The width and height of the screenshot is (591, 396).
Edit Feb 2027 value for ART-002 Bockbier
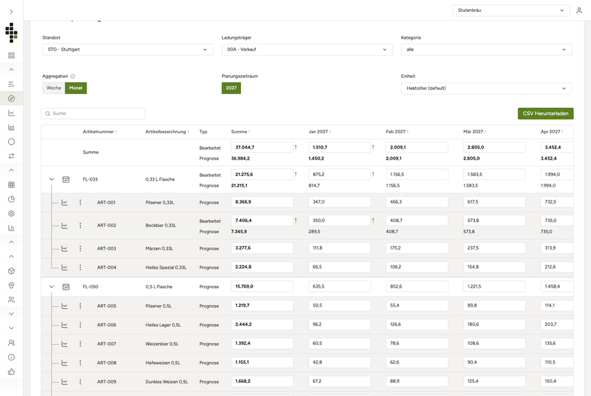[417, 221]
